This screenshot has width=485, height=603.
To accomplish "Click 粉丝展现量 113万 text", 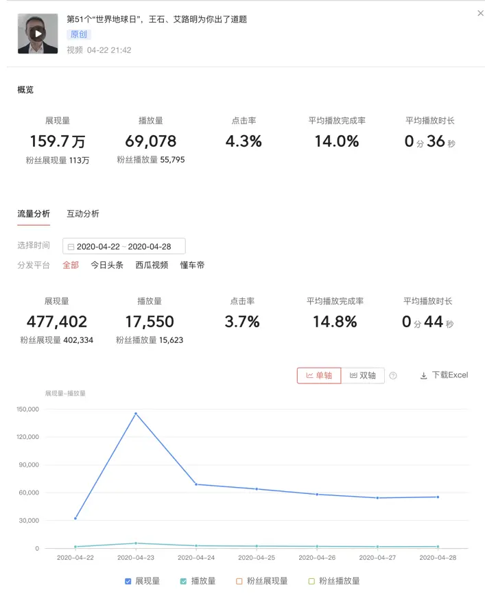I will (58, 160).
